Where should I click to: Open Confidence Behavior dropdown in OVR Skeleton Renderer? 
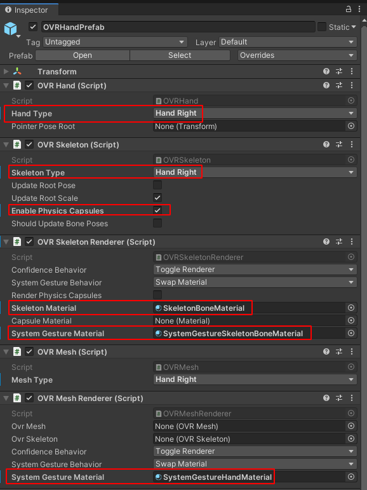click(x=255, y=269)
